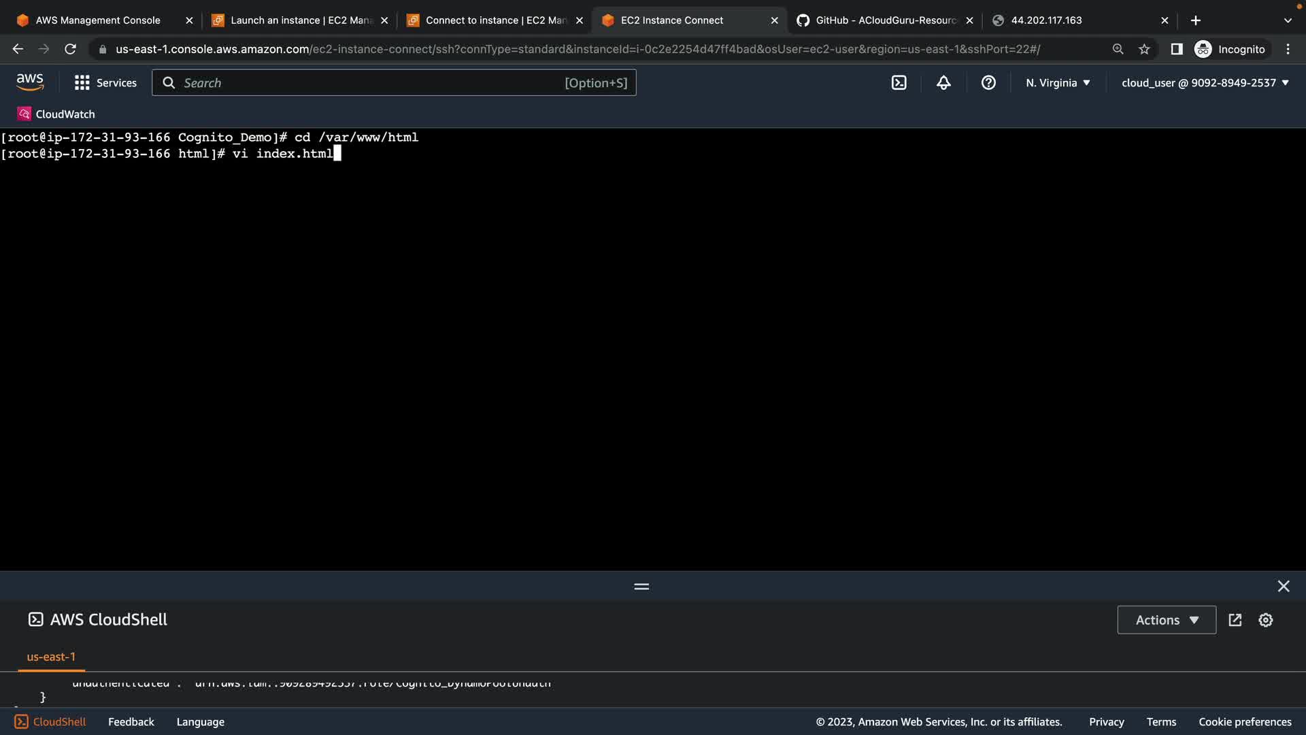
Task: Open CloudShell settings gear
Action: click(1265, 620)
